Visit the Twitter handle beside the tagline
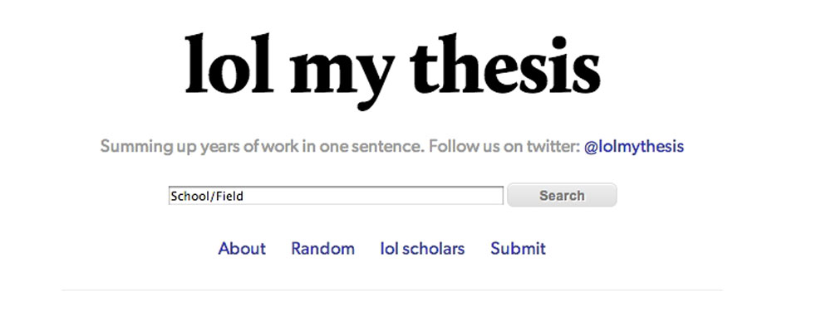 tap(634, 147)
